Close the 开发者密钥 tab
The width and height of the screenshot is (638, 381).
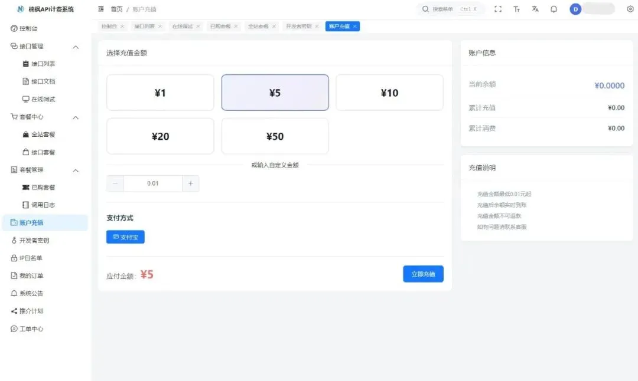click(x=317, y=27)
